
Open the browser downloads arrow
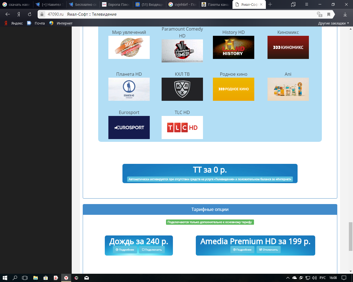(x=345, y=14)
